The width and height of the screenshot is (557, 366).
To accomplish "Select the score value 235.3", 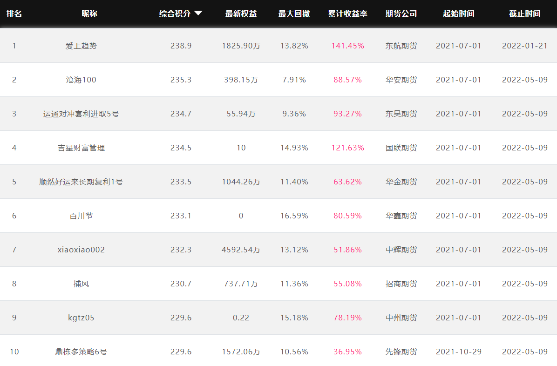I will 181,80.
